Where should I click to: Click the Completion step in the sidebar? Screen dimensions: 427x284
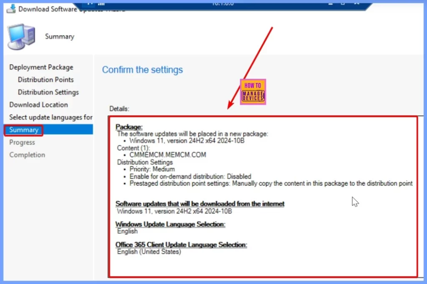pos(27,155)
